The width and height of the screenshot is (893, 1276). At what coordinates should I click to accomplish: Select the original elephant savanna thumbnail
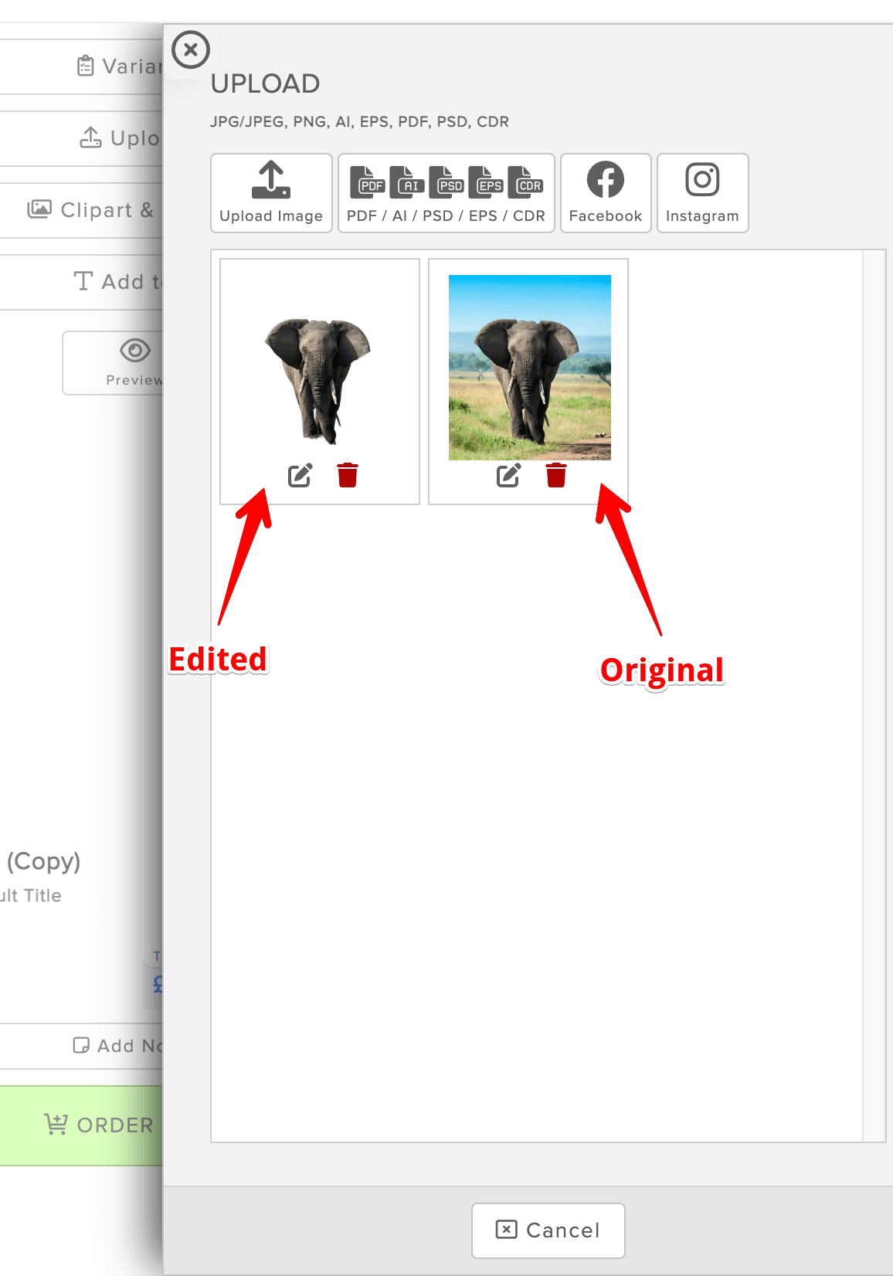530,368
